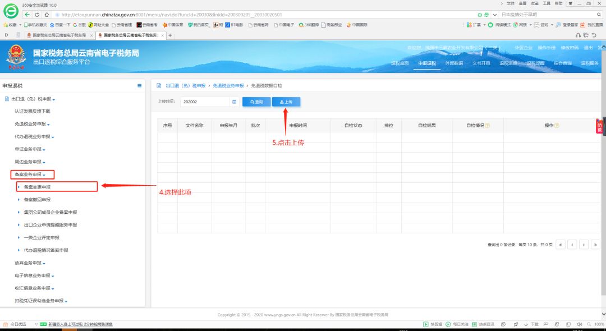
Task: Reload the page with the refresh icon
Action: point(37,15)
